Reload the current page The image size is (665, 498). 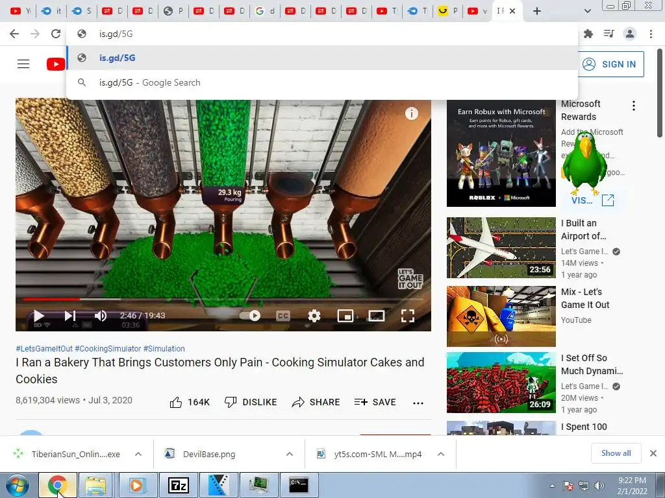(x=56, y=34)
